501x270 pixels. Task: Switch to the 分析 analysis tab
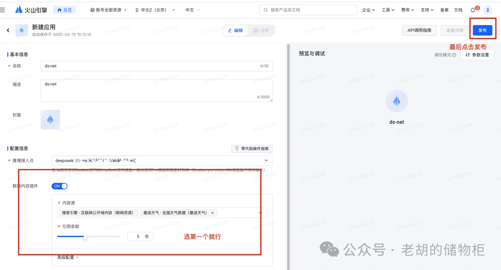[261, 30]
